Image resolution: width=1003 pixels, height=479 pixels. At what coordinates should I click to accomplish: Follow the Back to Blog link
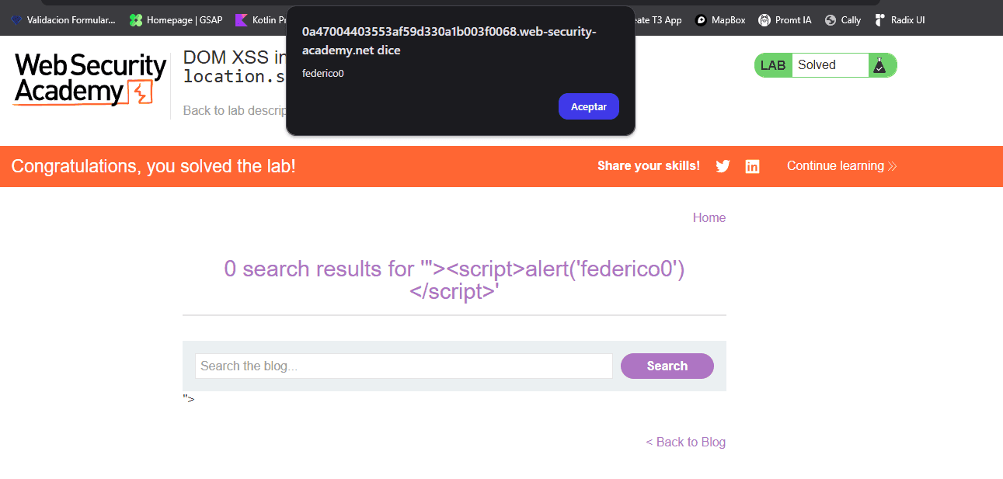(x=685, y=442)
